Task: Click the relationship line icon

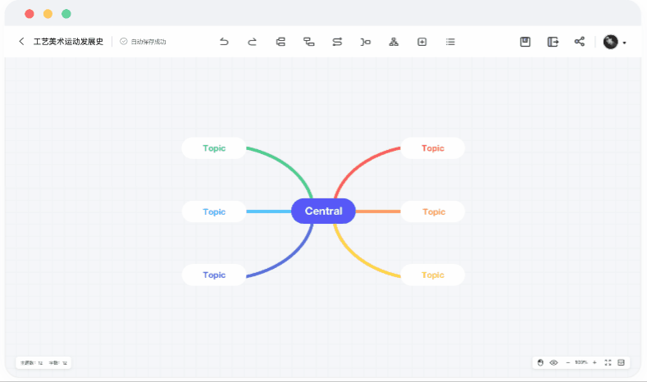Action: pos(337,42)
